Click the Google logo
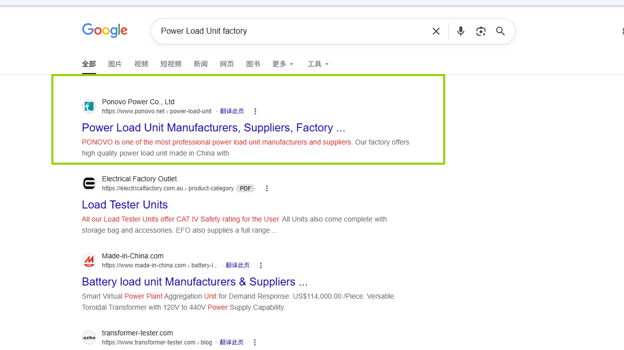This screenshot has height=350, width=624. (105, 31)
